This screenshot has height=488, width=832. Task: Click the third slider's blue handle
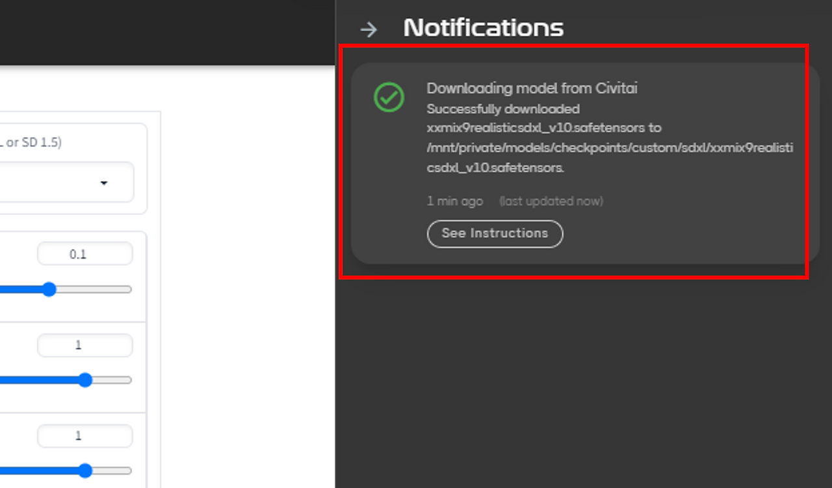(85, 470)
